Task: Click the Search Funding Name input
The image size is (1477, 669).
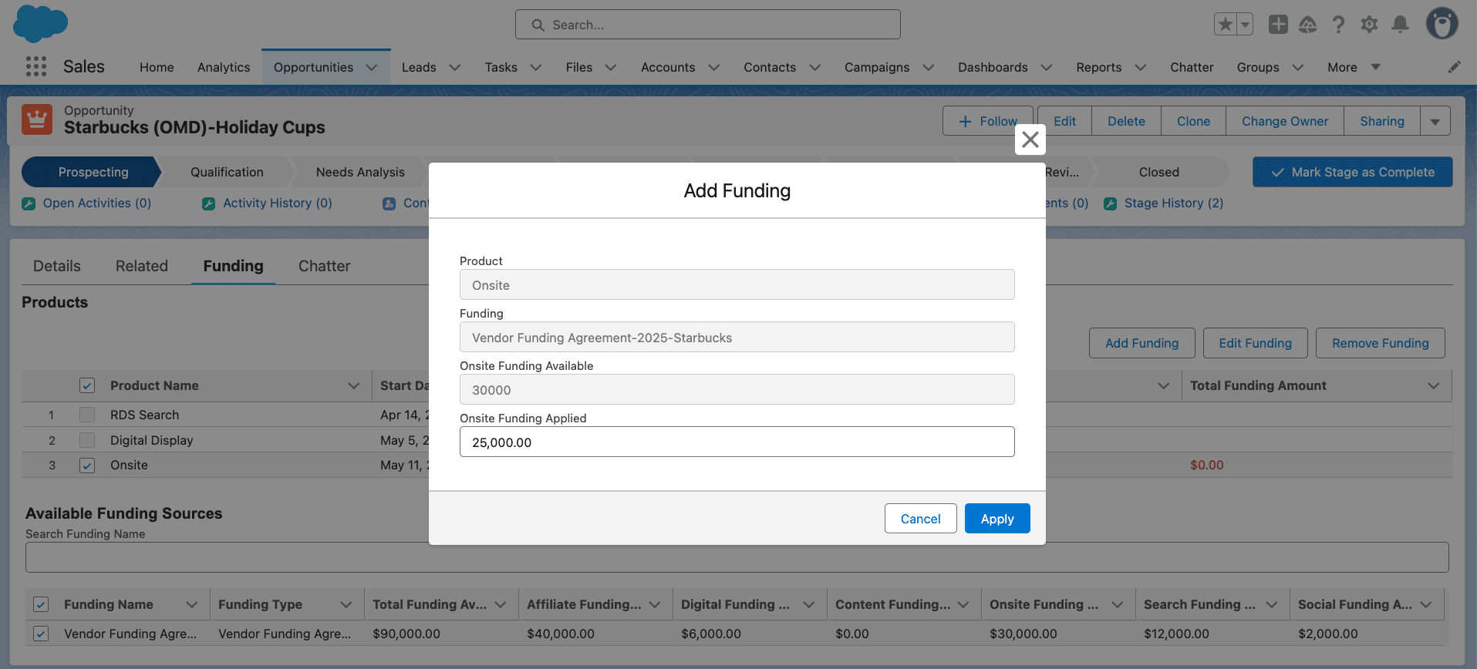Action: pos(737,557)
